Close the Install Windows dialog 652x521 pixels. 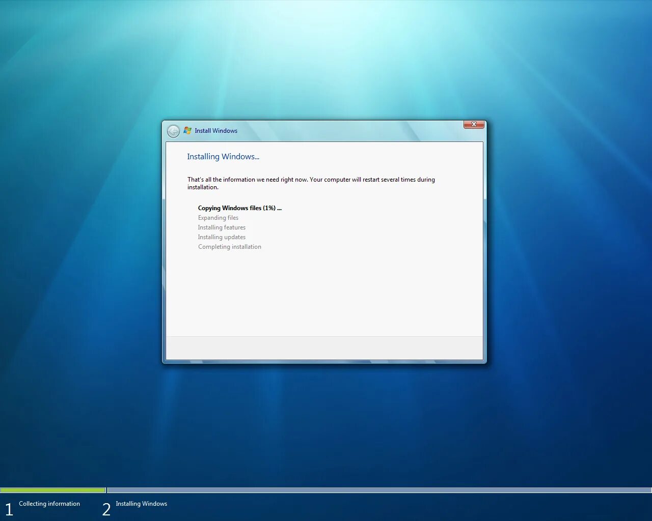(x=474, y=124)
